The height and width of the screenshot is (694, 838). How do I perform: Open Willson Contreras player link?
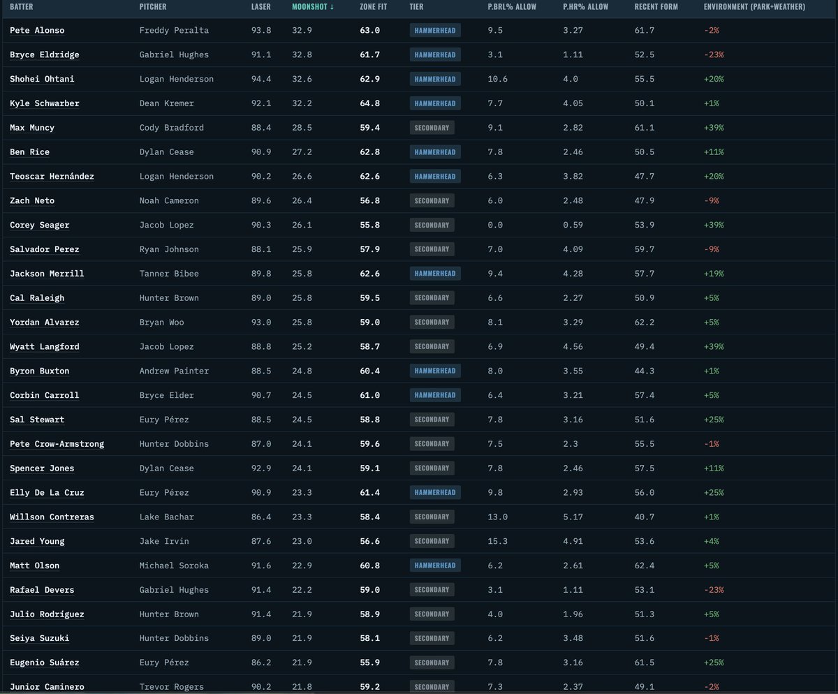(52, 517)
